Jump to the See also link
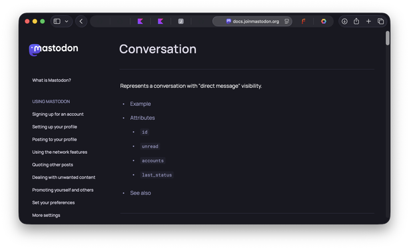Viewport: 409px width, 249px height. 140,193
